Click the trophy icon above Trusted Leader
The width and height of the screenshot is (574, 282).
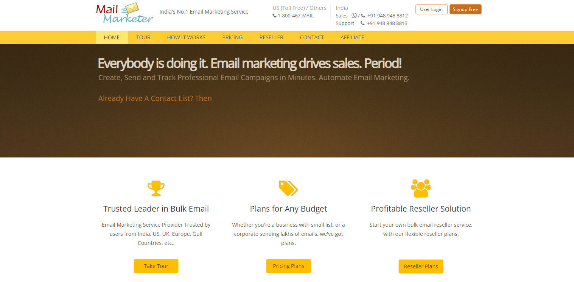156,188
